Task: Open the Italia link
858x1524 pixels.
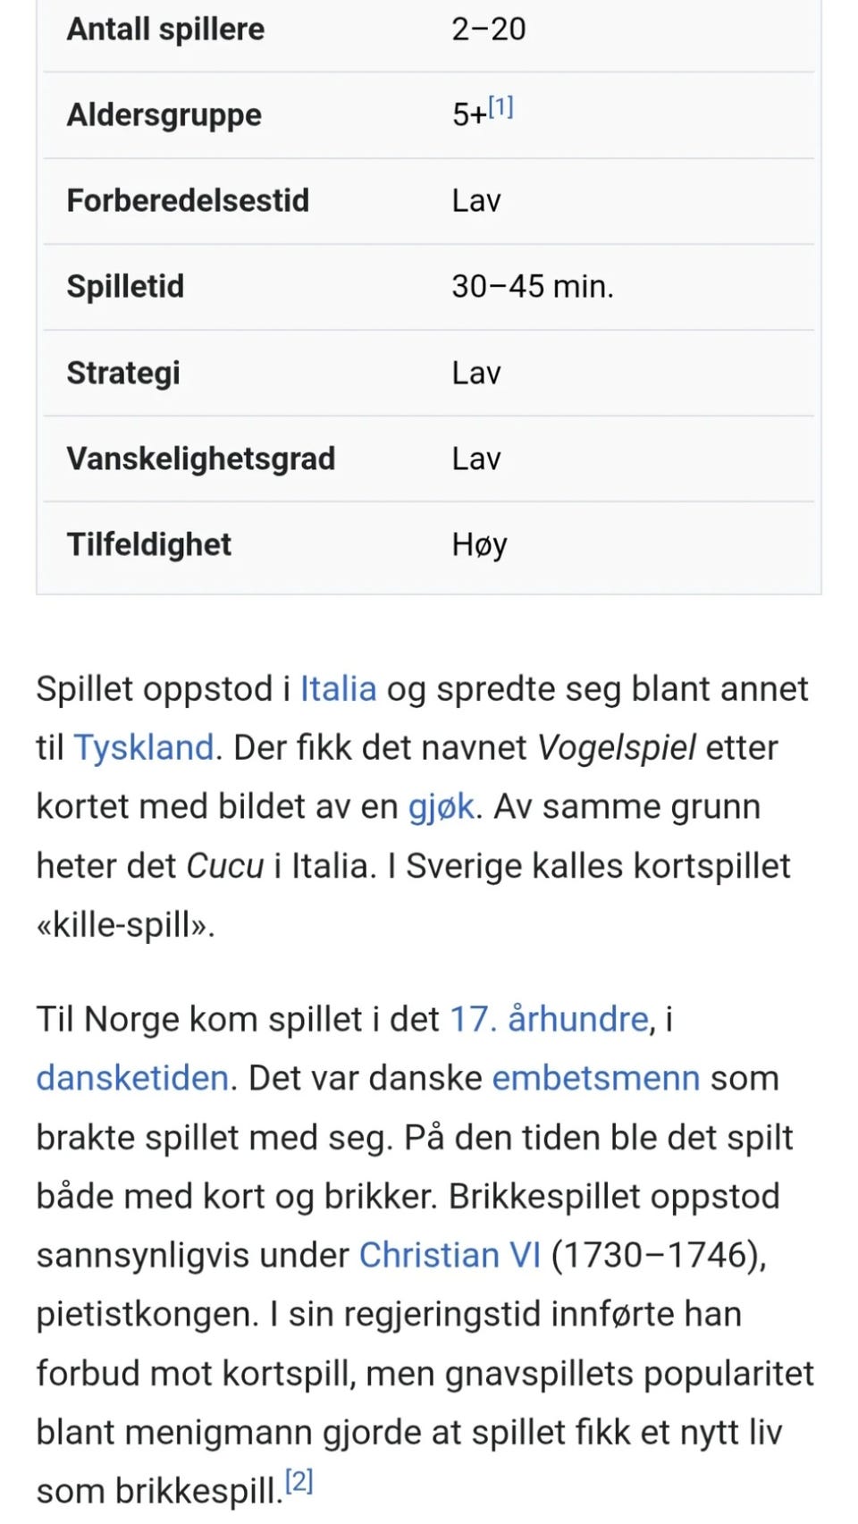Action: pyautogui.click(x=338, y=689)
